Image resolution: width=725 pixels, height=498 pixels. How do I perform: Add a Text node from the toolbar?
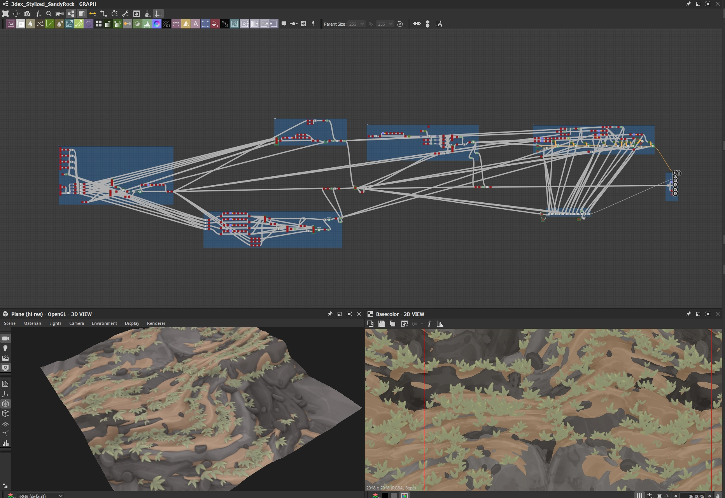point(196,24)
